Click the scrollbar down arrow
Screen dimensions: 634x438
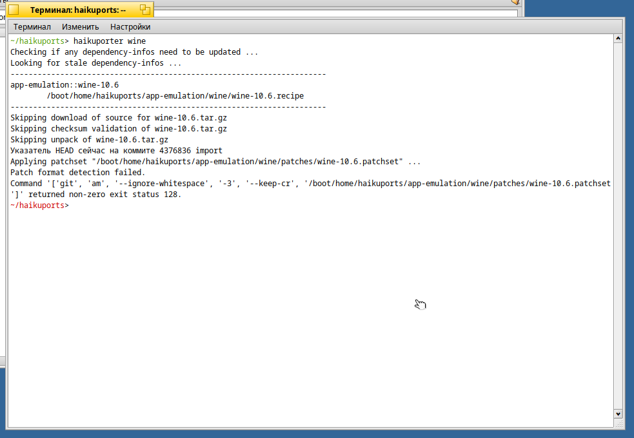(618, 414)
